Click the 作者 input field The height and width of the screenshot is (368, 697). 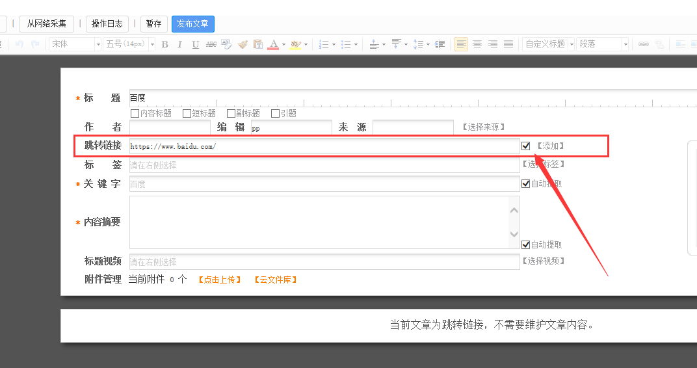point(170,127)
